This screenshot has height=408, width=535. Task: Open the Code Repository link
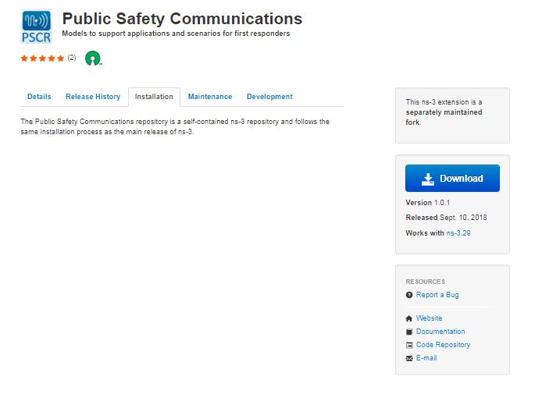click(x=443, y=345)
